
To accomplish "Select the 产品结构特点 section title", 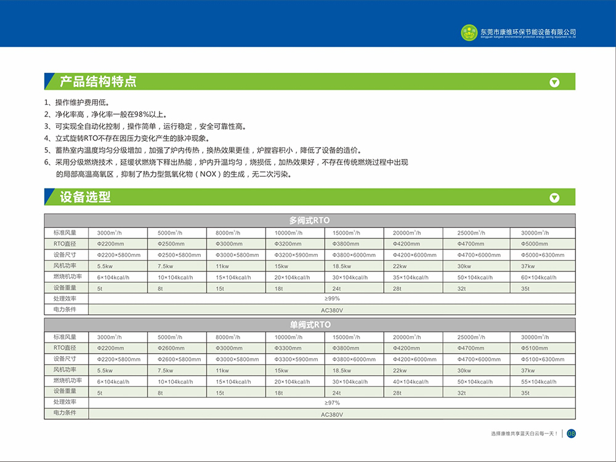I will (98, 82).
